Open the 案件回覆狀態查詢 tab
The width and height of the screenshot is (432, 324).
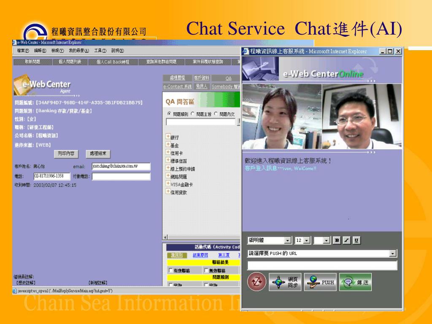click(x=208, y=62)
